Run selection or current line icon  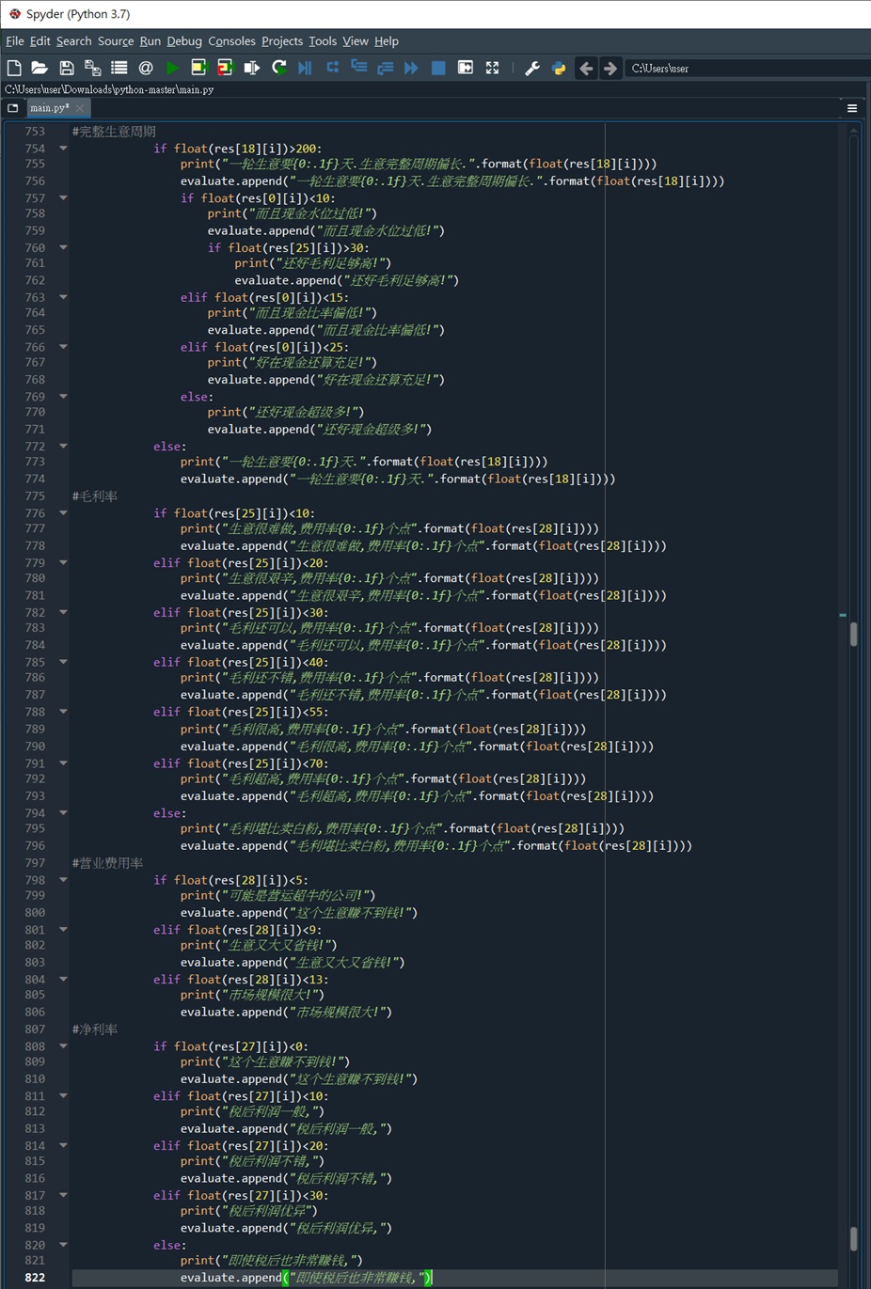(251, 68)
